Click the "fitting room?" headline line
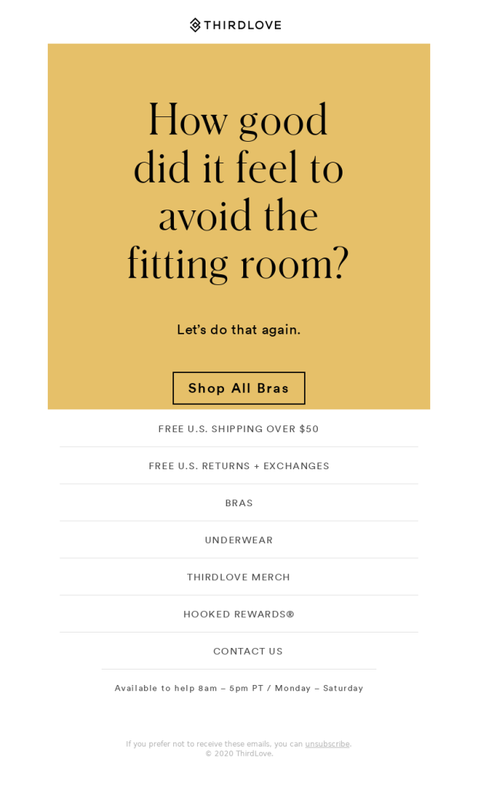This screenshot has width=478, height=789. (239, 265)
